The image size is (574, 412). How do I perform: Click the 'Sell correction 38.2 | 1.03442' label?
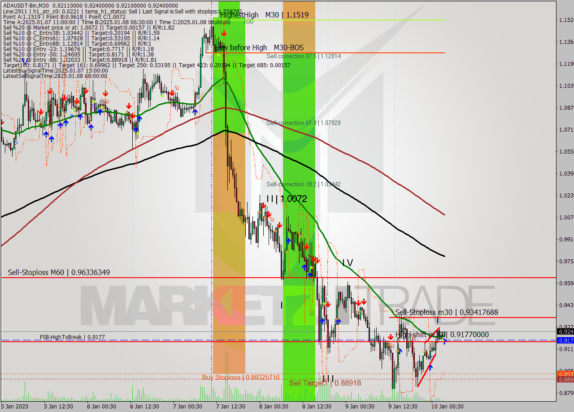pyautogui.click(x=304, y=184)
